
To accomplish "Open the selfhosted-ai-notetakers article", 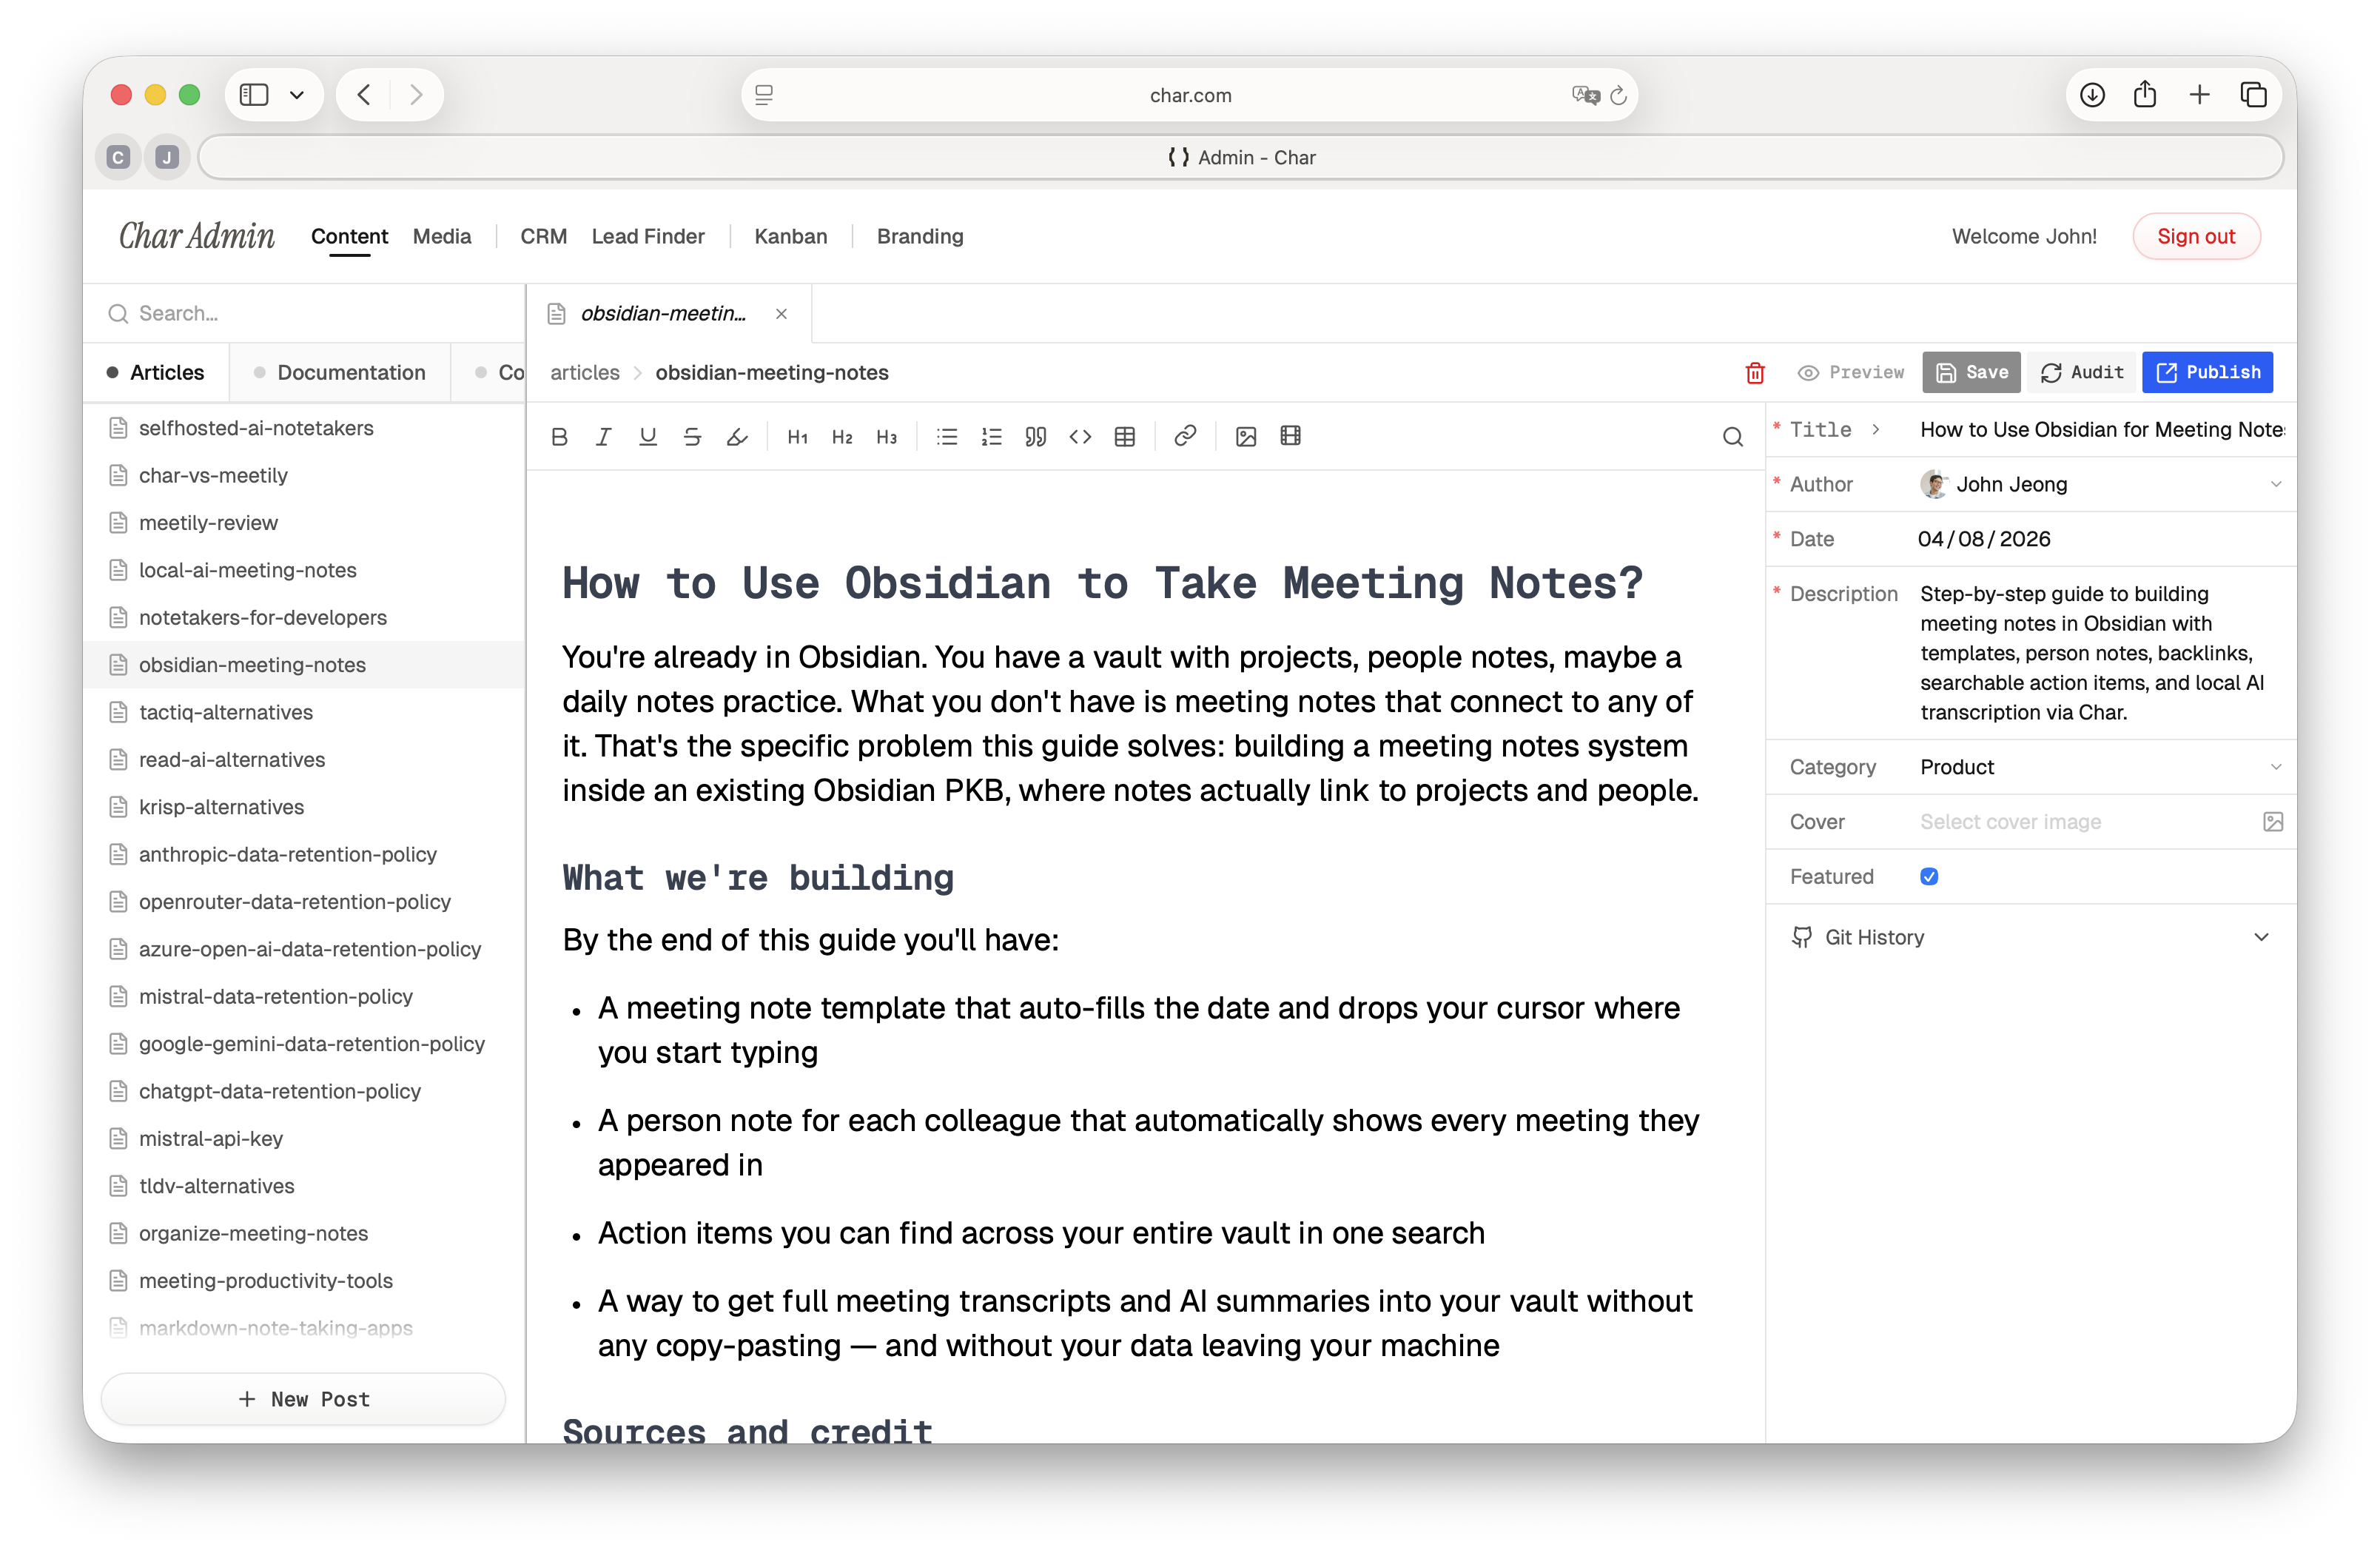I will coord(304,428).
